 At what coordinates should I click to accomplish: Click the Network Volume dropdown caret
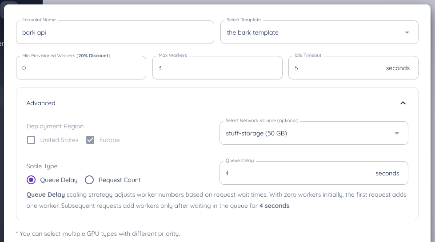pos(396,133)
